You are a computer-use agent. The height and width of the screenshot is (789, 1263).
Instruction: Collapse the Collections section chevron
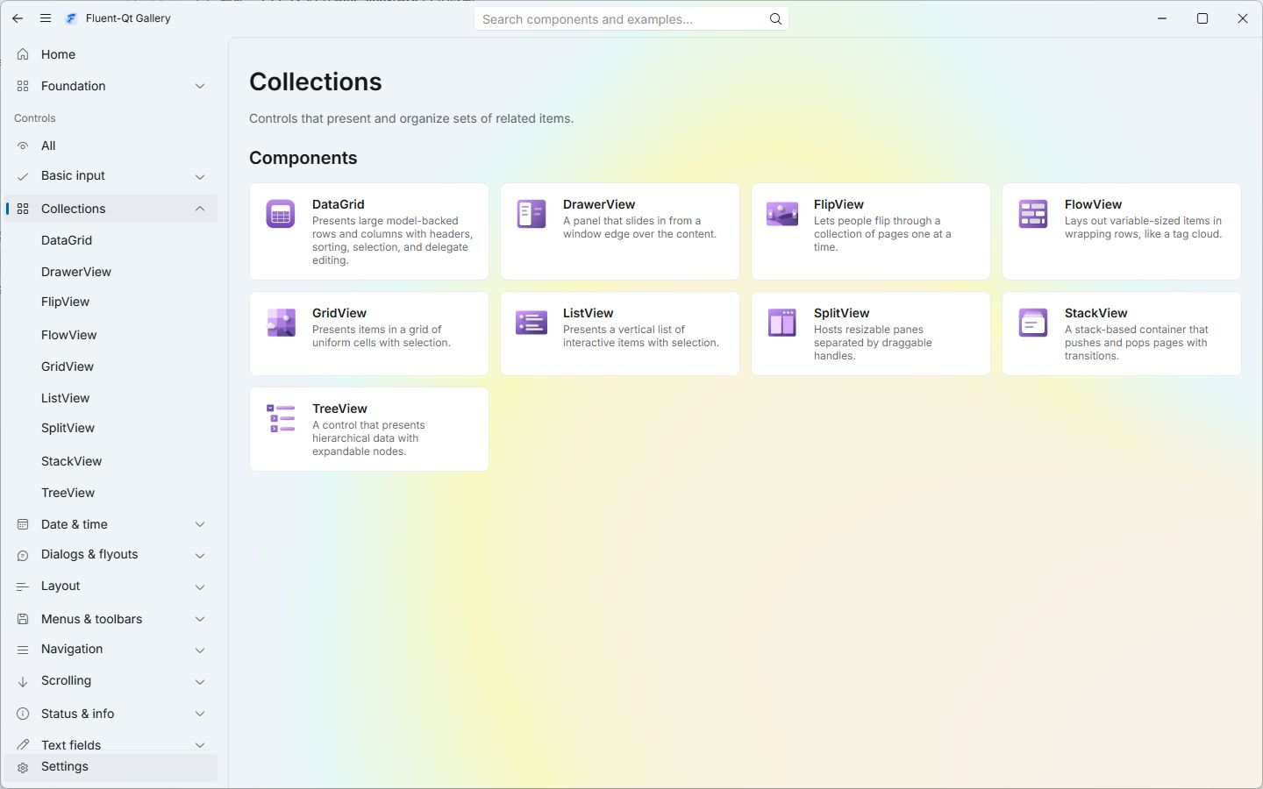pyautogui.click(x=200, y=209)
